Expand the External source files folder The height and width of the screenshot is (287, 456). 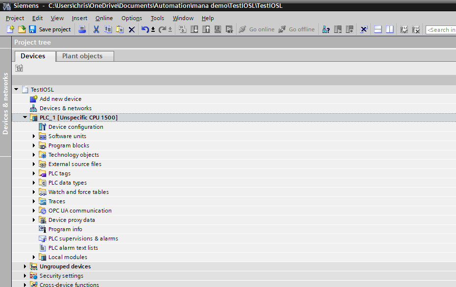(34, 164)
